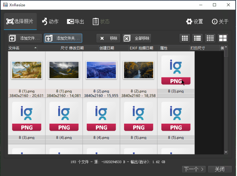237x176 pixels.
Task: Click 移除 remove button
Action: tap(108, 38)
